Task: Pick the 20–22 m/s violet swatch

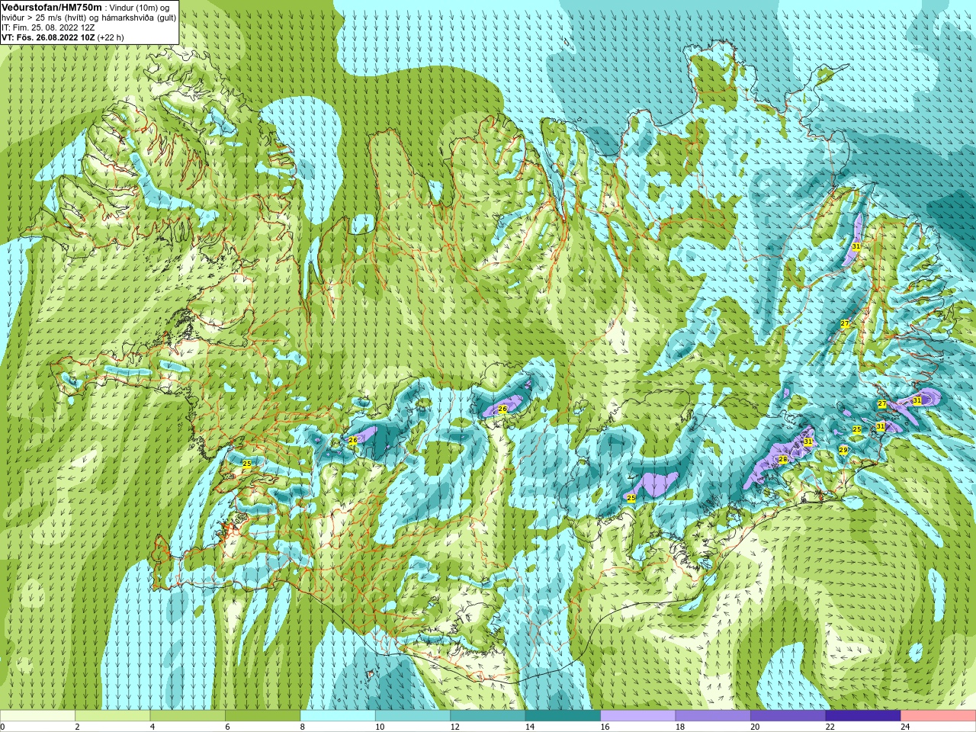Action: [788, 716]
